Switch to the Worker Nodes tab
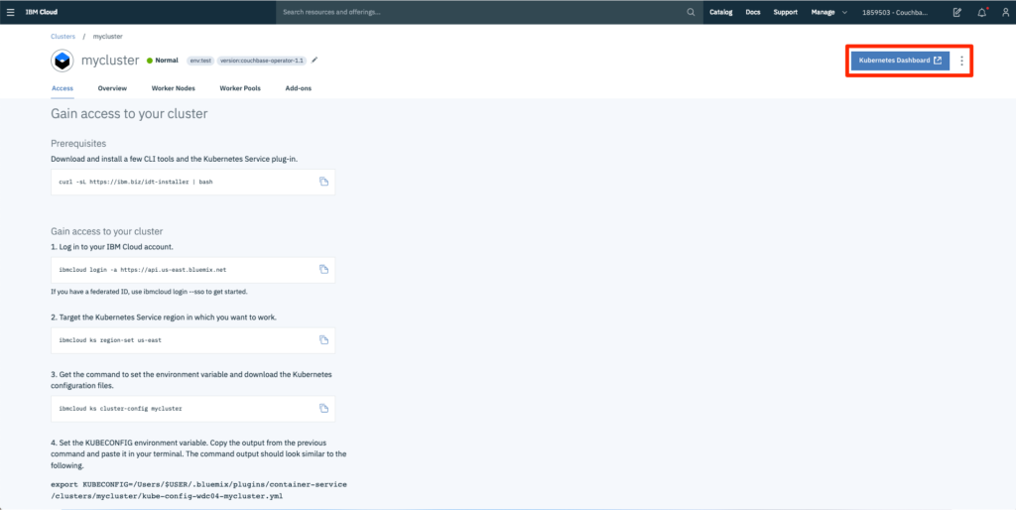The image size is (1016, 510). click(173, 88)
